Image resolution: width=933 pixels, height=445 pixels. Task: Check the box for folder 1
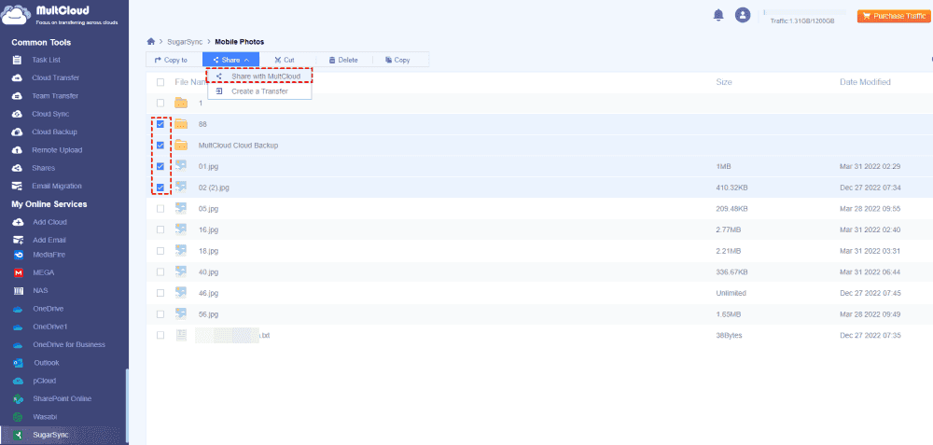point(160,103)
